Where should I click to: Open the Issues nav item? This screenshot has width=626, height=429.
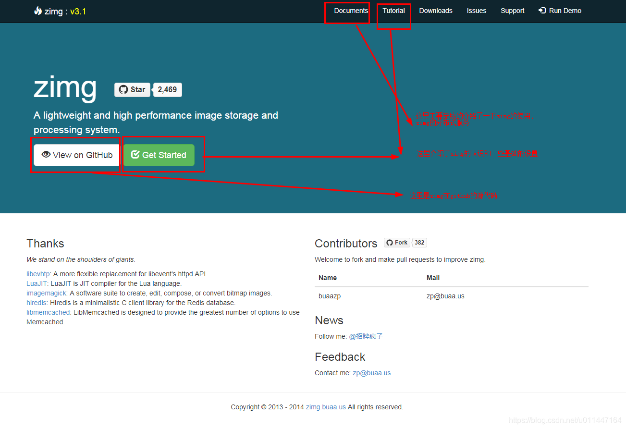click(x=477, y=11)
